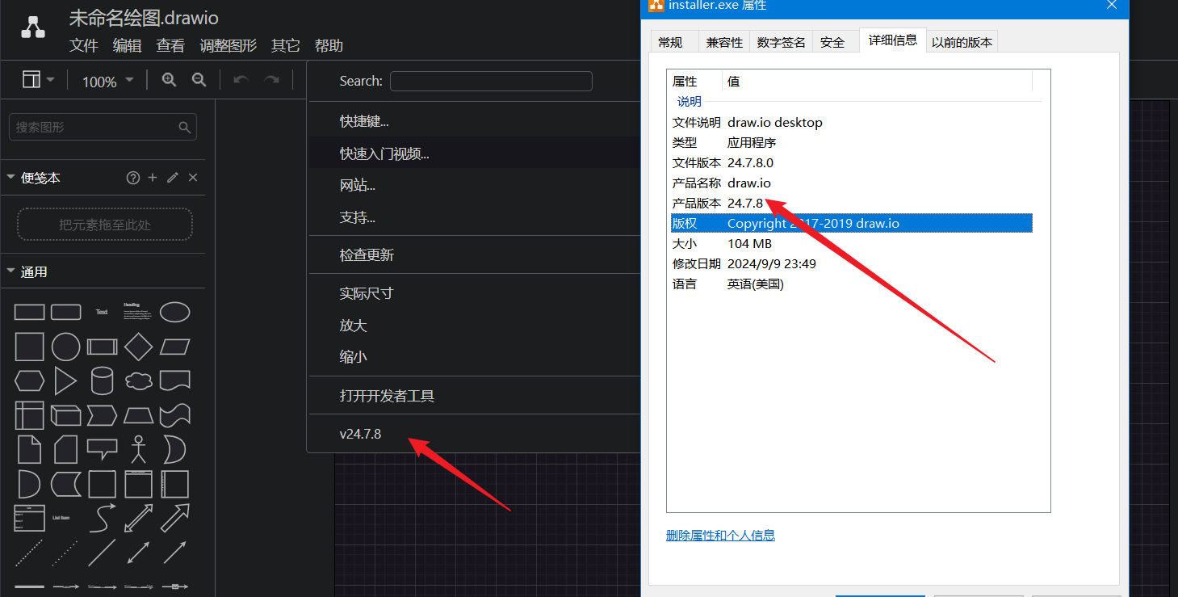The height and width of the screenshot is (597, 1178).
Task: Click the undo arrow icon
Action: tap(241, 80)
